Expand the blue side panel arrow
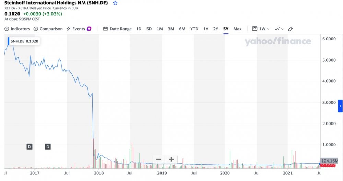 (x=340, y=106)
